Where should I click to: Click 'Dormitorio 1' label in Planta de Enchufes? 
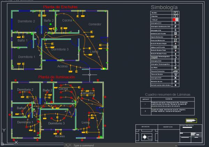pos(27,57)
